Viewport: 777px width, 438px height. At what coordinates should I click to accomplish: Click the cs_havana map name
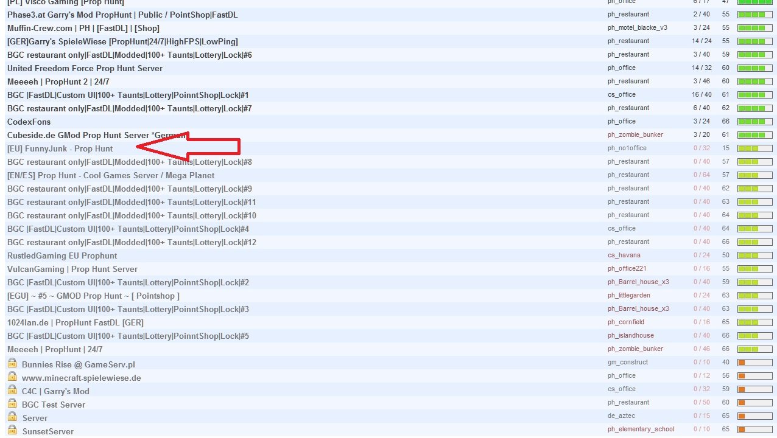point(624,255)
